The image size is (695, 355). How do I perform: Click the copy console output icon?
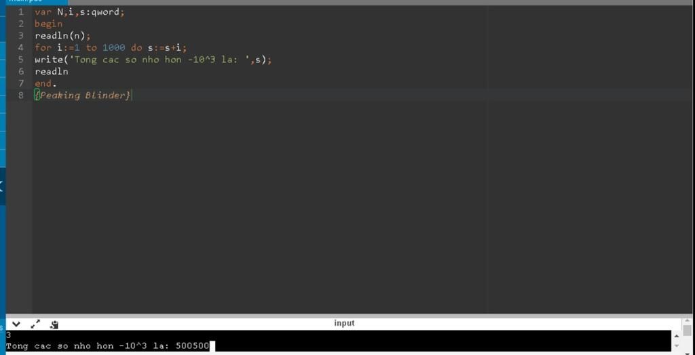coord(54,324)
